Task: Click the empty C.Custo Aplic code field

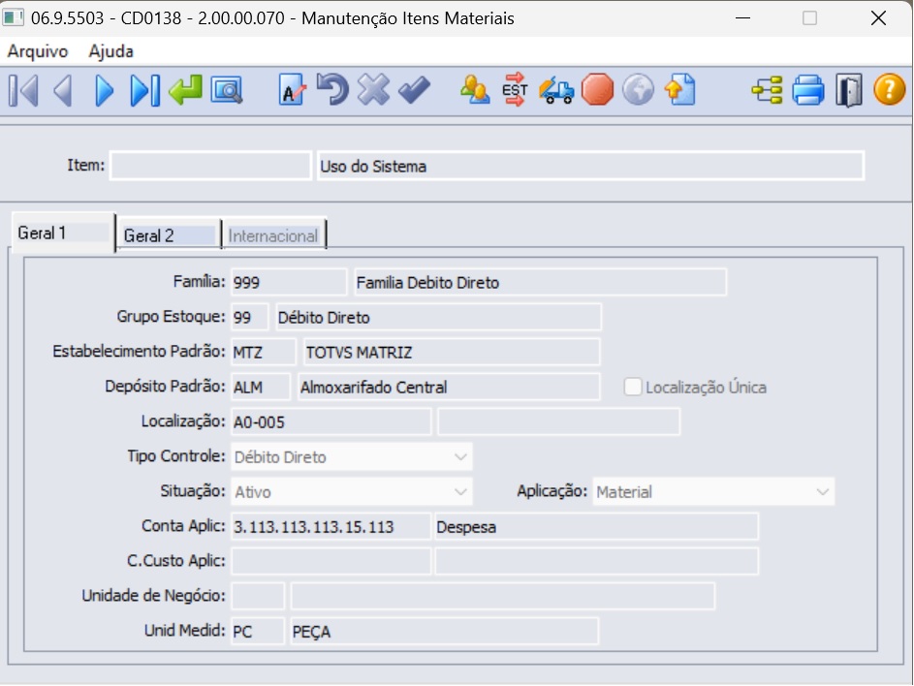Action: [331, 562]
